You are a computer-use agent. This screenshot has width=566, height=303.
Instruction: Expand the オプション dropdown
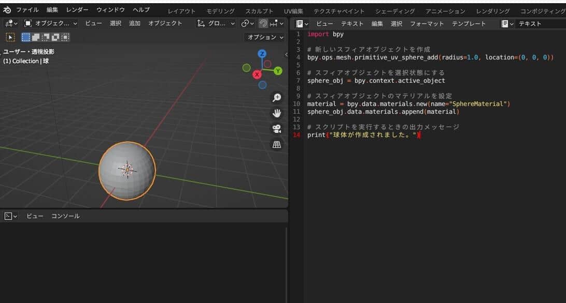(265, 37)
